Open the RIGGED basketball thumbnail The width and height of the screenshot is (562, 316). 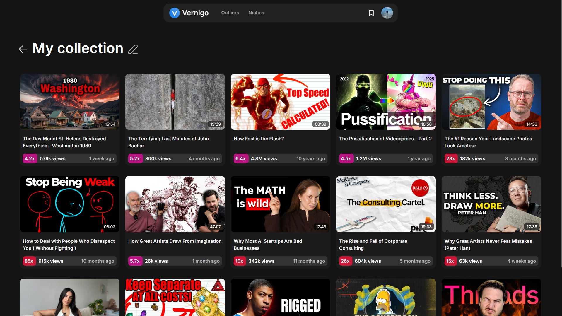point(281,297)
